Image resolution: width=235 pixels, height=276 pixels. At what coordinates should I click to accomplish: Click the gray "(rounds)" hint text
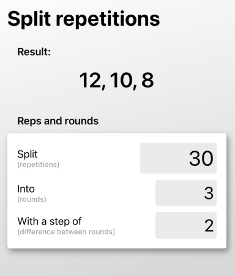[32, 200]
